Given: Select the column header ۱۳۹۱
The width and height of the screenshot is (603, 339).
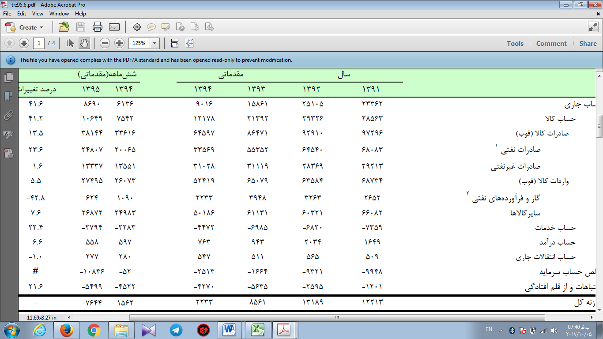Looking at the screenshot, I should pyautogui.click(x=371, y=89).
